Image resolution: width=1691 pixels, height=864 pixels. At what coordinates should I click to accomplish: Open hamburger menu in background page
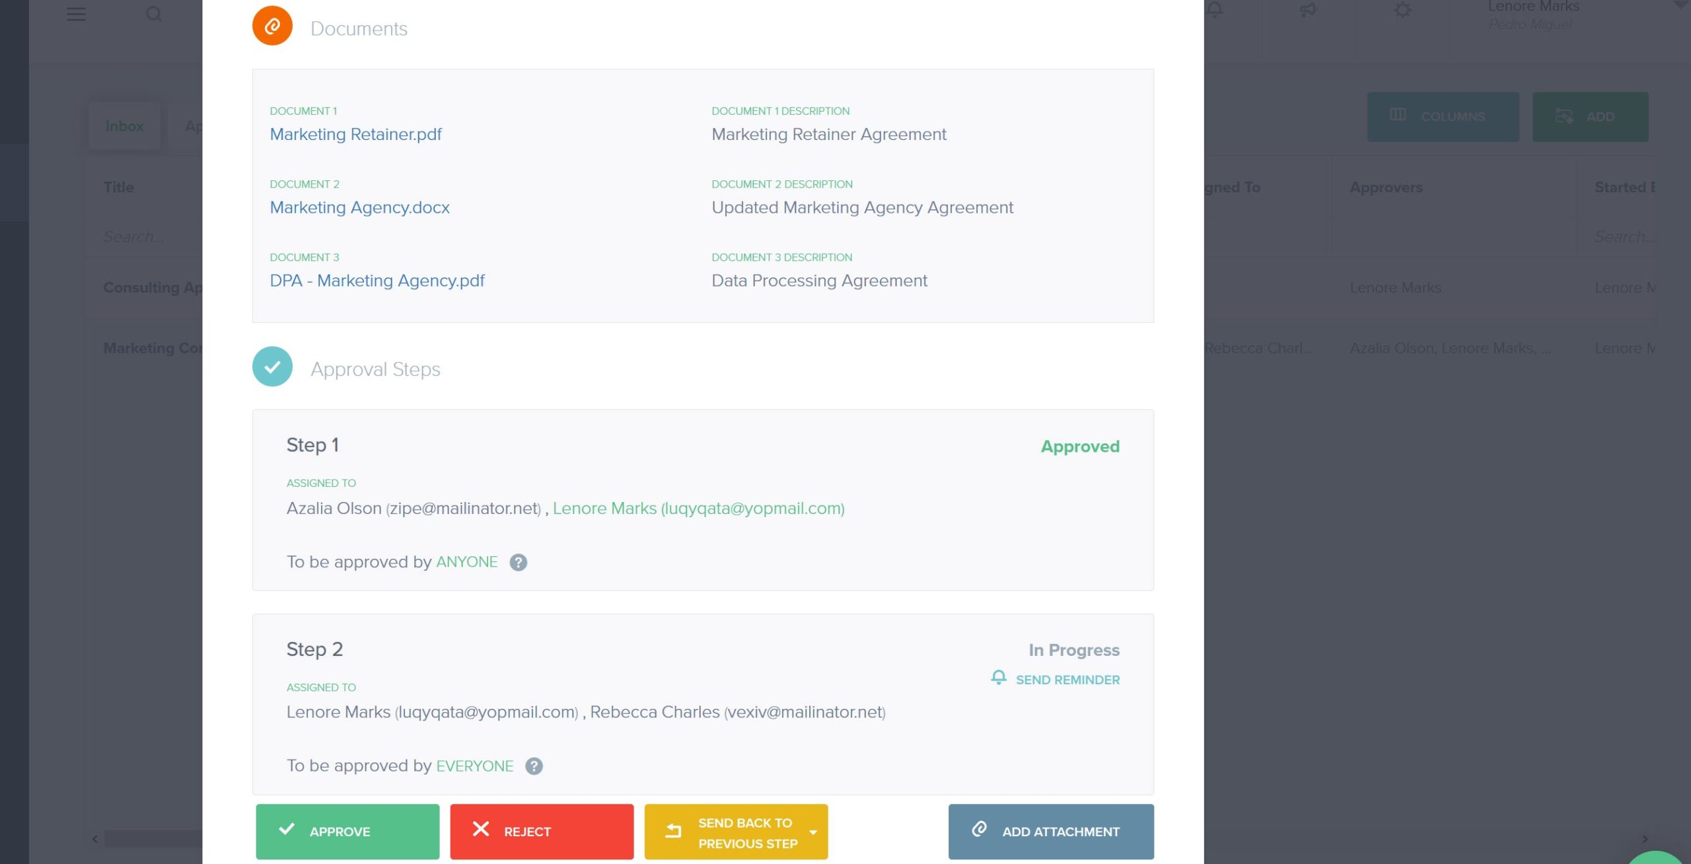click(77, 14)
